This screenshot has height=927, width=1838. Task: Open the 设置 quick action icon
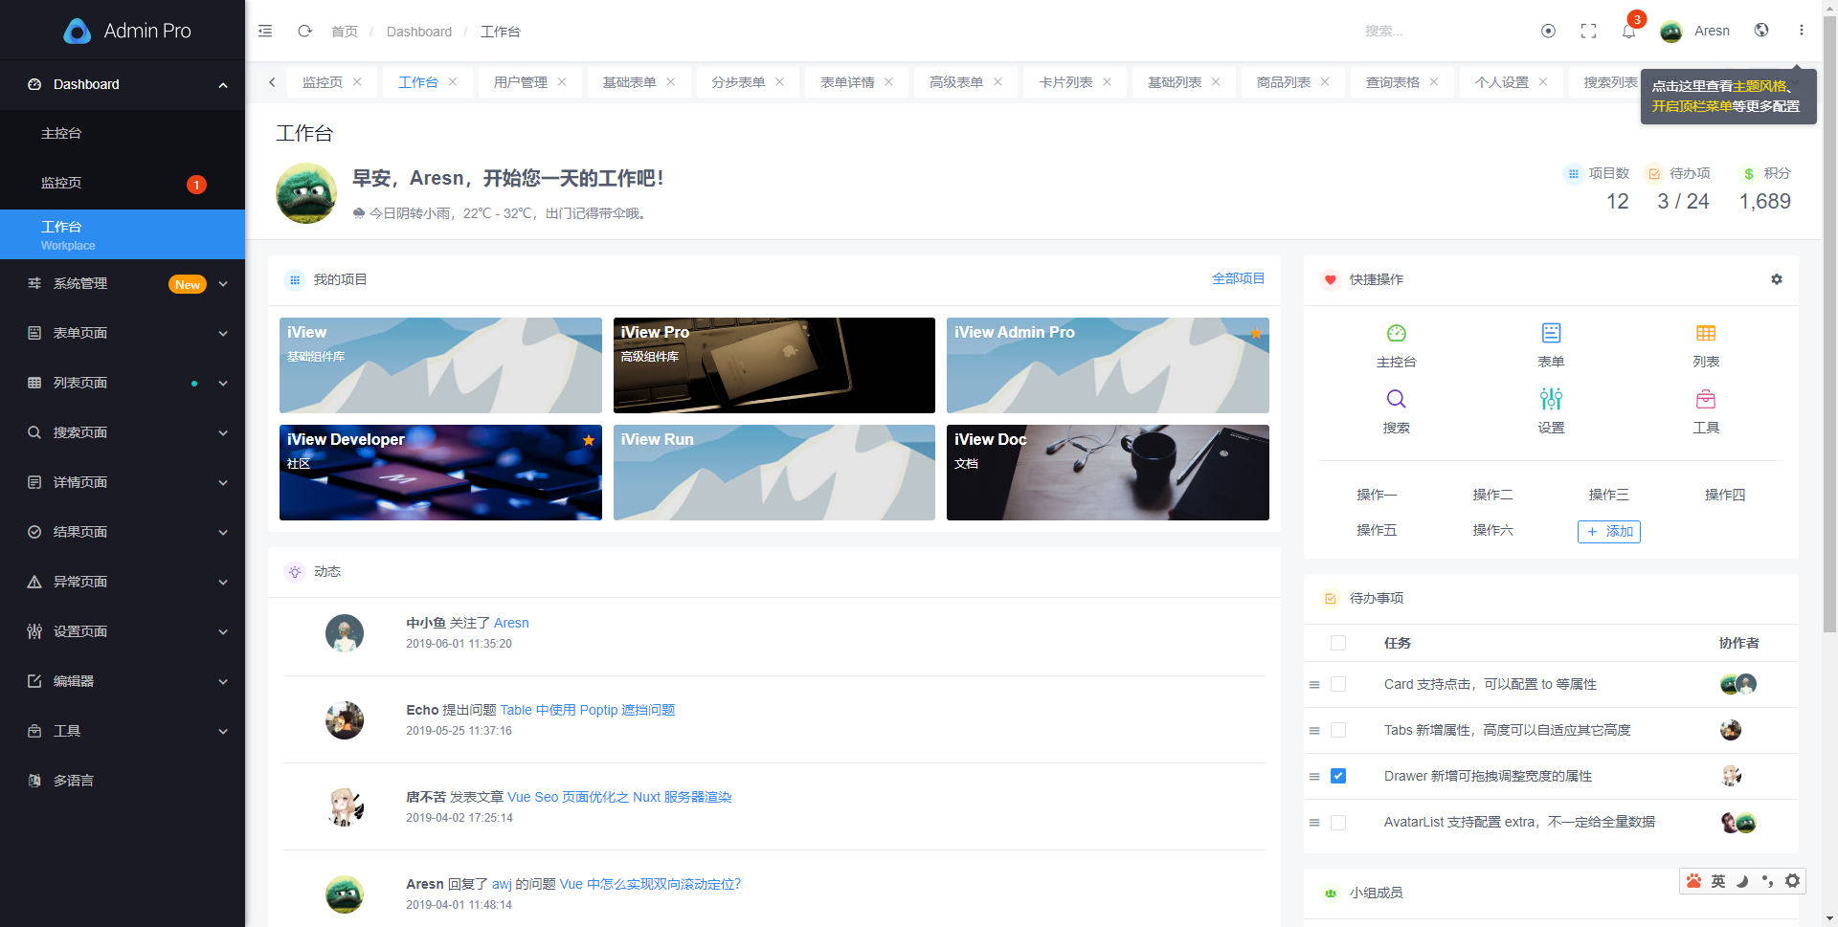coord(1551,399)
